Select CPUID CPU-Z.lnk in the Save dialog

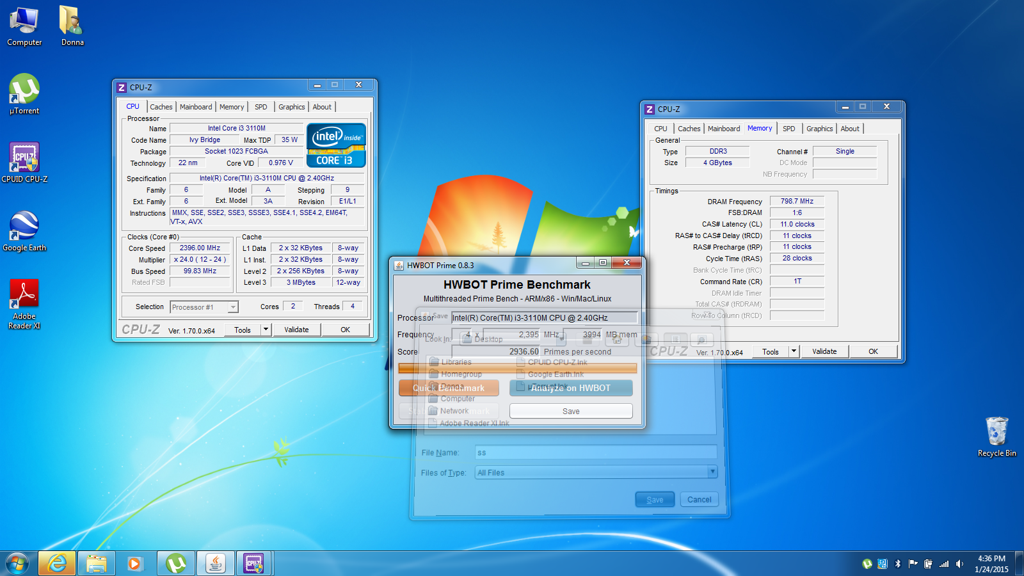(x=552, y=362)
